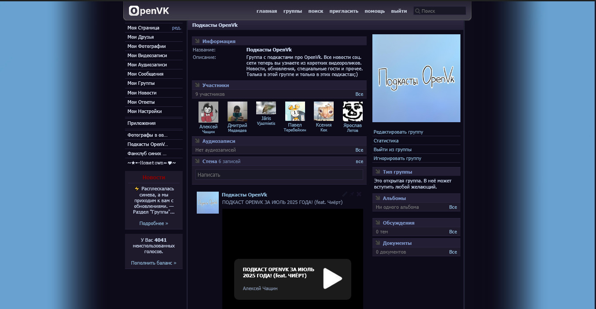Click the Пополнить баланс link
The height and width of the screenshot is (309, 596).
[x=153, y=263]
